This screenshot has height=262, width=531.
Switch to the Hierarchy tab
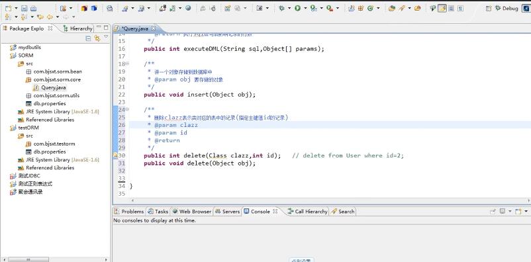tap(77, 28)
